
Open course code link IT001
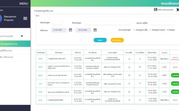(40, 84)
